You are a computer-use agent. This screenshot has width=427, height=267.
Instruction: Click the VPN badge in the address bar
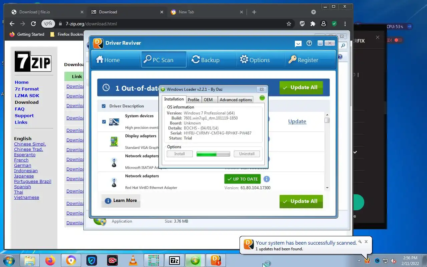(48, 24)
